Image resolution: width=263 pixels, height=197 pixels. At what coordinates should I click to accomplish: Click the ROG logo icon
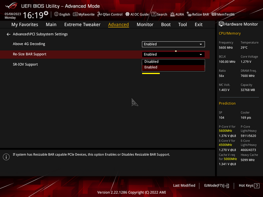coord(11,5)
